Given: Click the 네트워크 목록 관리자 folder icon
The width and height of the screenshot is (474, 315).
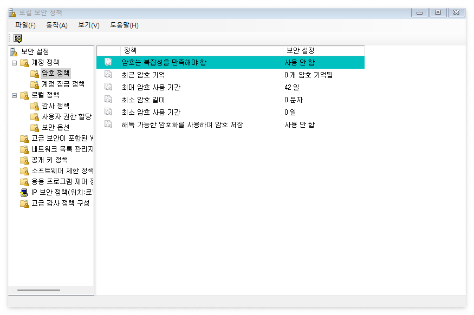Looking at the screenshot, I should coord(24,149).
